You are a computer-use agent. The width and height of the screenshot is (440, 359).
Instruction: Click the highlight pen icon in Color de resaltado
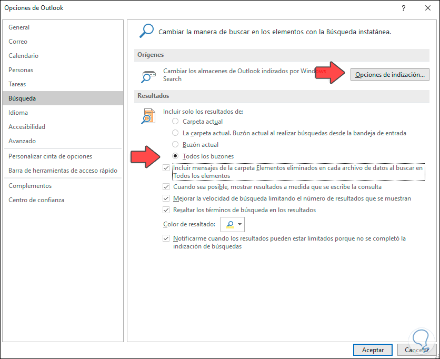tap(229, 224)
